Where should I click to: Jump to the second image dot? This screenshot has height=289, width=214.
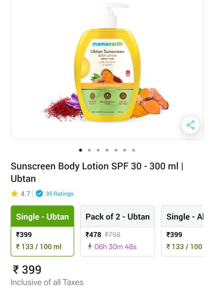[x=90, y=150]
